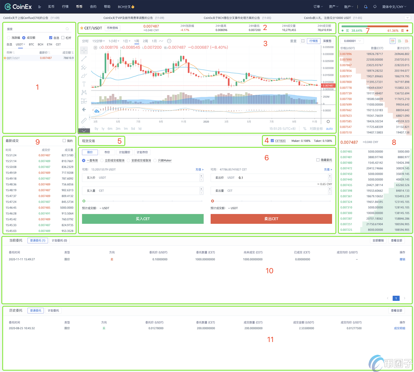Viewport: 414px width, 372px height.
Task: Expand the OHLC legend plus icon
Action: (95, 48)
